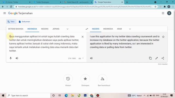The width and height of the screenshot is (175, 98).
Task: Click Kirim masukan feedback link
Action: [x=163, y=64]
